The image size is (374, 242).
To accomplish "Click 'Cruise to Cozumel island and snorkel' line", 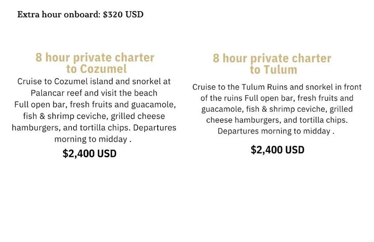I will pyautogui.click(x=94, y=82).
